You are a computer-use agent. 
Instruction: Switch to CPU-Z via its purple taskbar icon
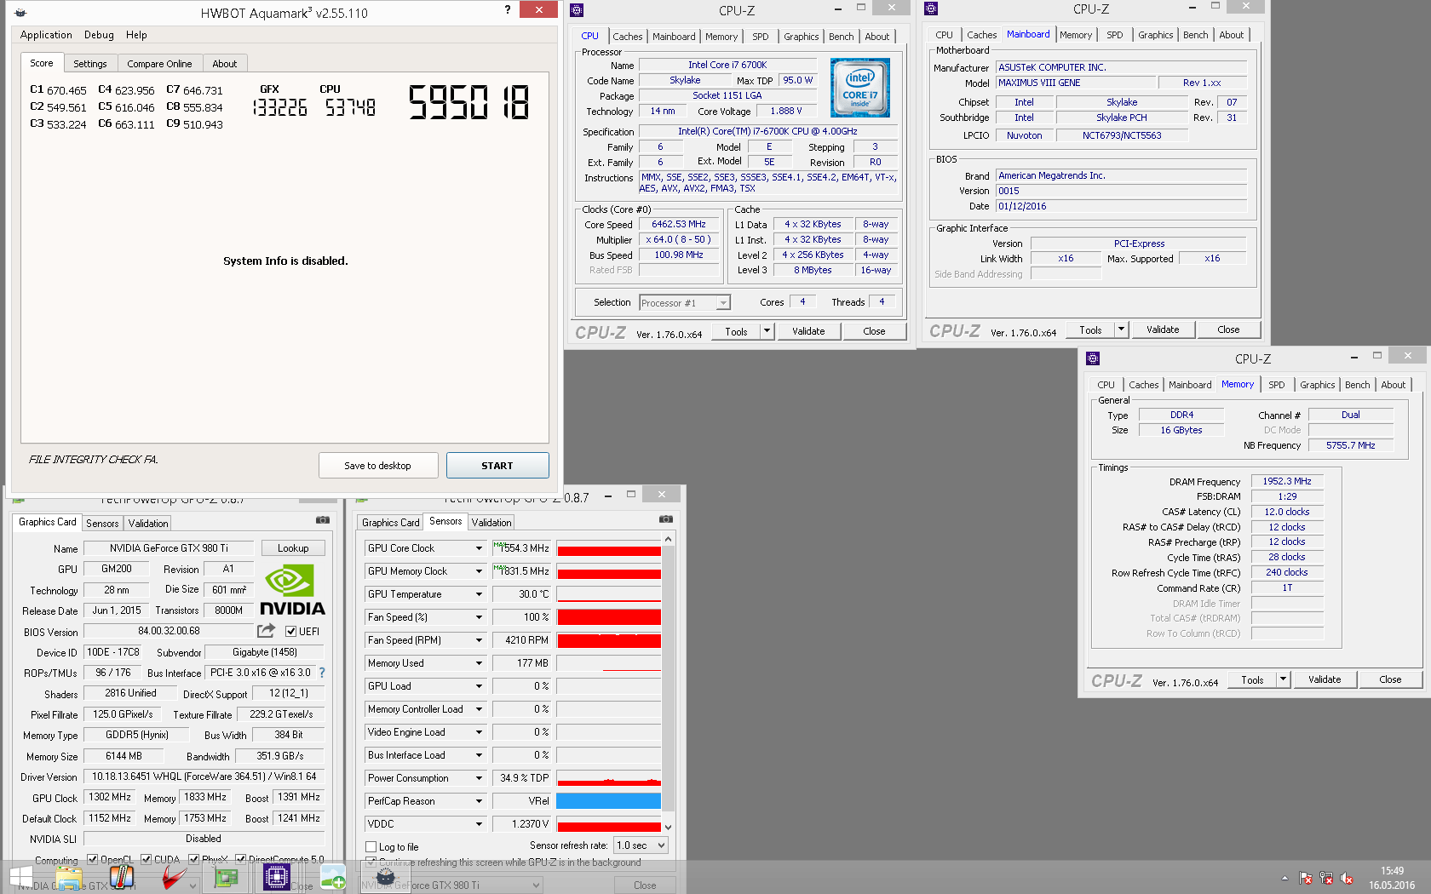[277, 877]
